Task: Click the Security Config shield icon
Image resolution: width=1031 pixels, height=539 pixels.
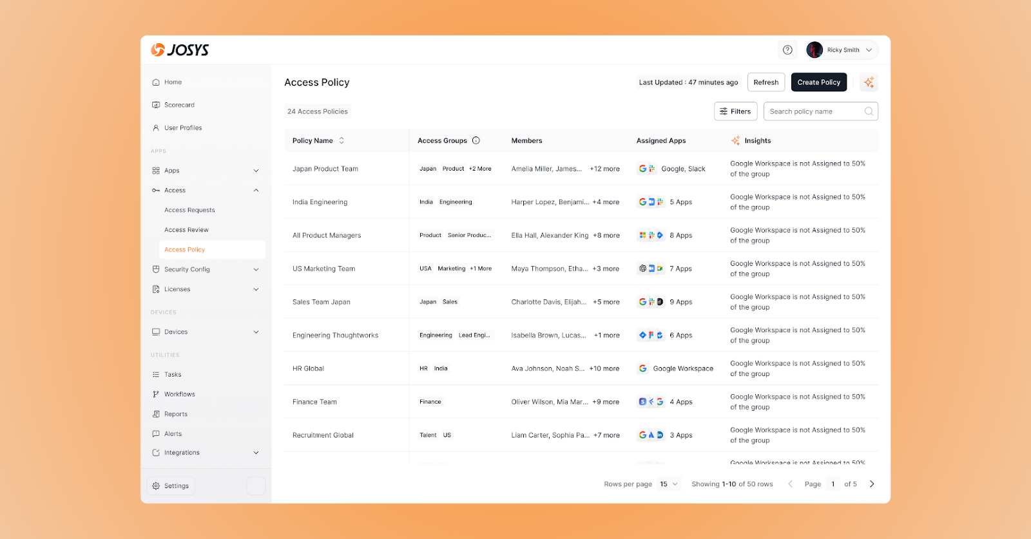Action: (x=156, y=269)
